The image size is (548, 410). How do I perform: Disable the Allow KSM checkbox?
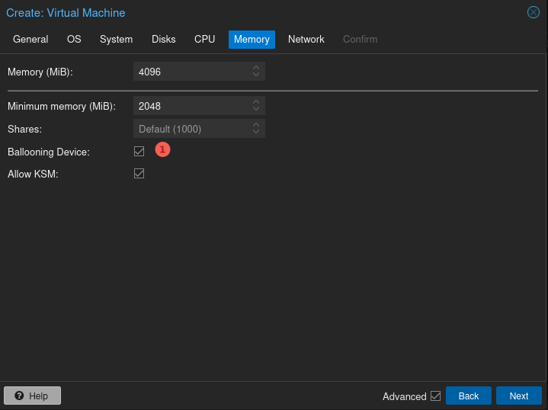pos(139,174)
